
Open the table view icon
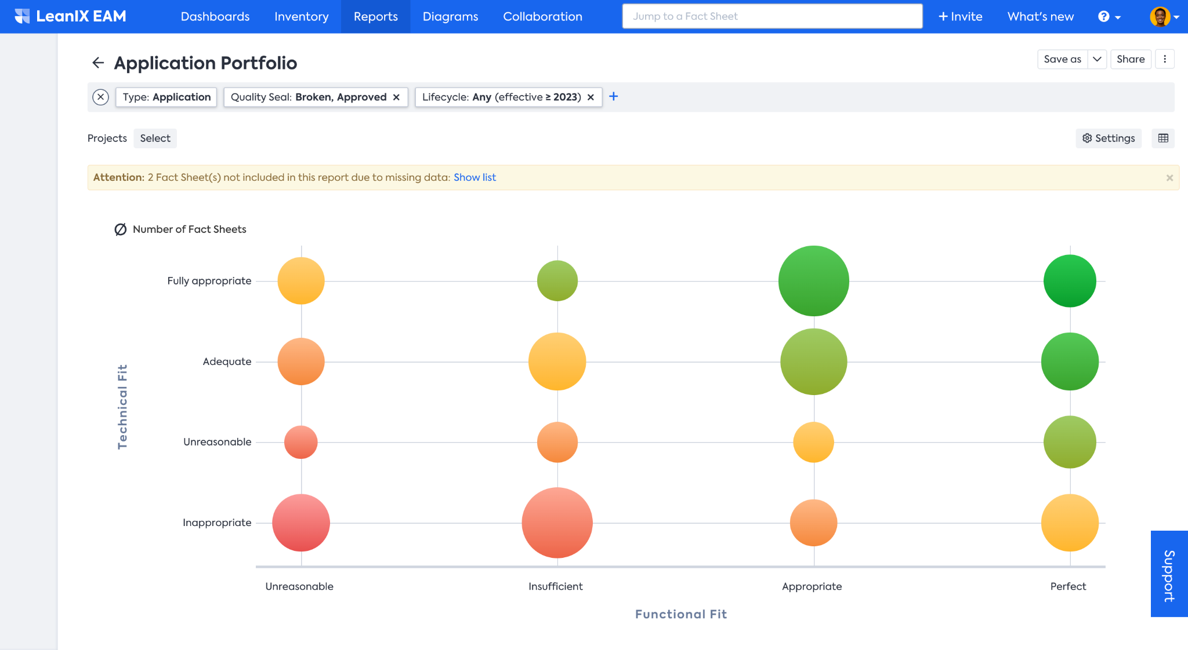tap(1163, 138)
